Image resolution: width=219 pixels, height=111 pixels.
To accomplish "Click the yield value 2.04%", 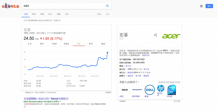I will [82, 86].
